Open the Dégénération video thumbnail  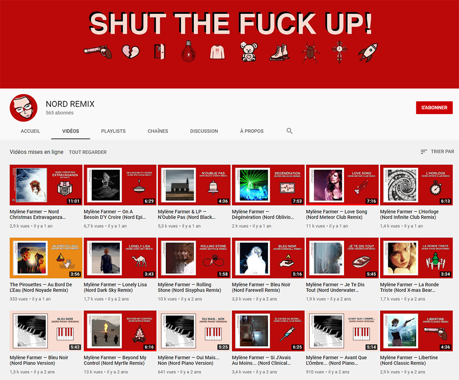(x=268, y=185)
